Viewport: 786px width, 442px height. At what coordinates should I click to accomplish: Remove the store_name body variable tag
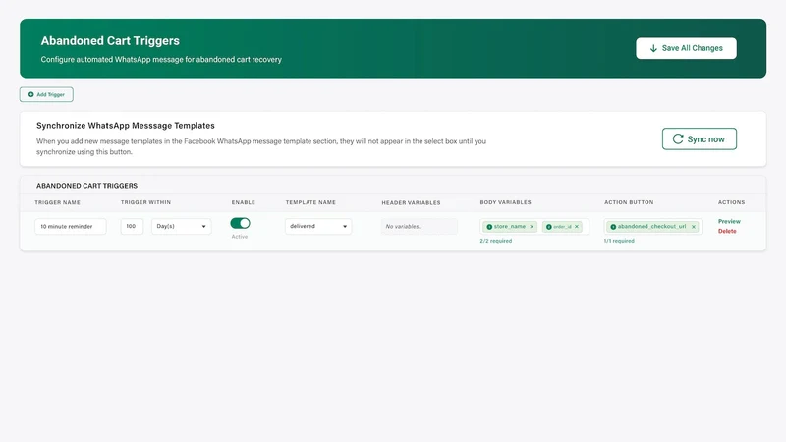(x=532, y=227)
